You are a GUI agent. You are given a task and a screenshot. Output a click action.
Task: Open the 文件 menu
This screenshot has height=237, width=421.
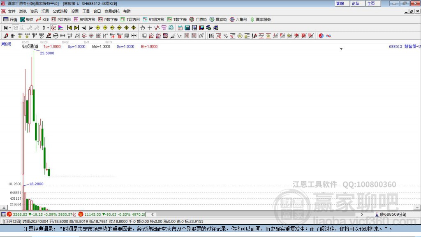pos(12,11)
